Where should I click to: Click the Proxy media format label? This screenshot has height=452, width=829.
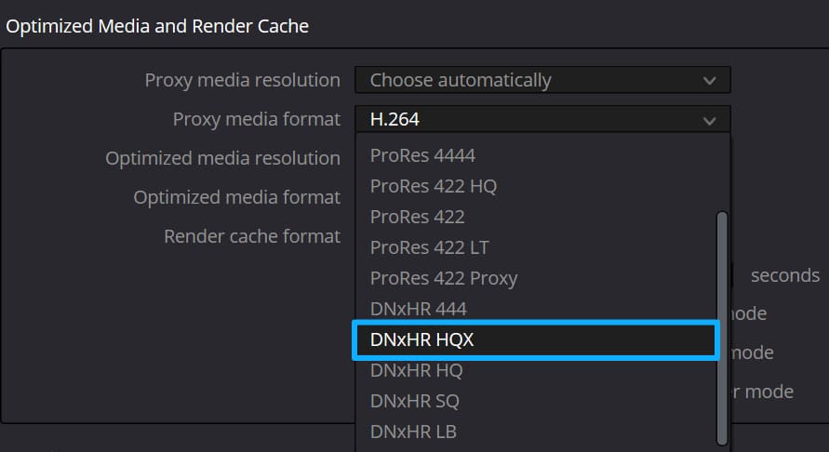pyautogui.click(x=257, y=119)
